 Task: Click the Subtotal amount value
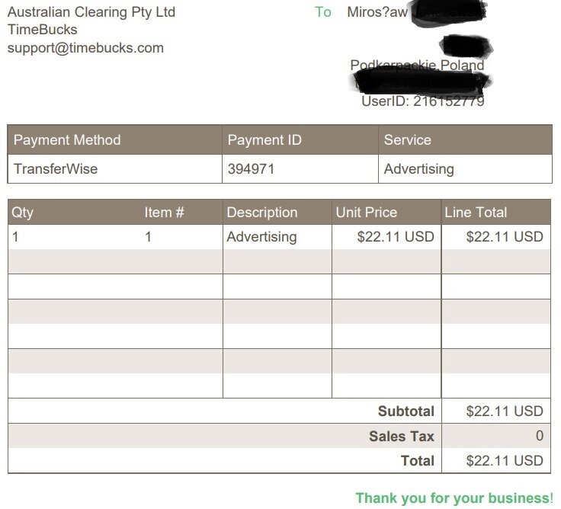[505, 411]
